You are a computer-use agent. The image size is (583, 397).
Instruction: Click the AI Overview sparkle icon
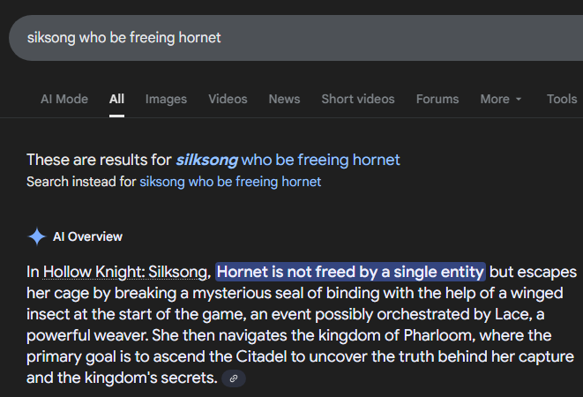click(x=37, y=236)
